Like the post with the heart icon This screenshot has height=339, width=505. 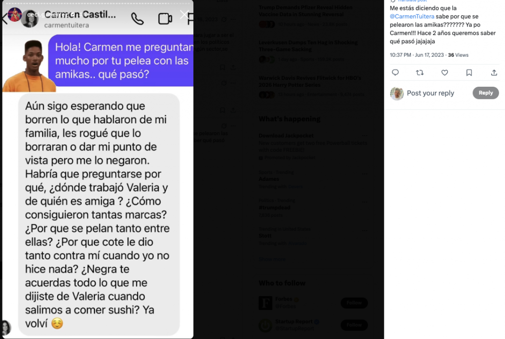pos(444,73)
